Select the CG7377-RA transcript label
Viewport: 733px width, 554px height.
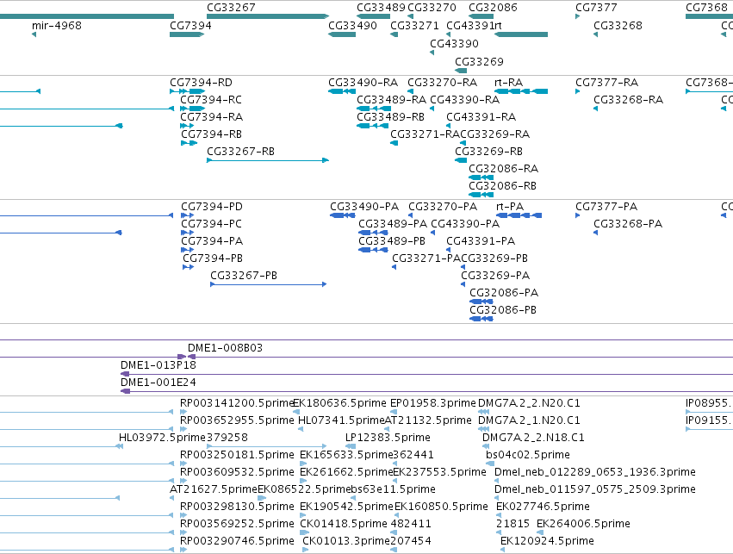[606, 83]
